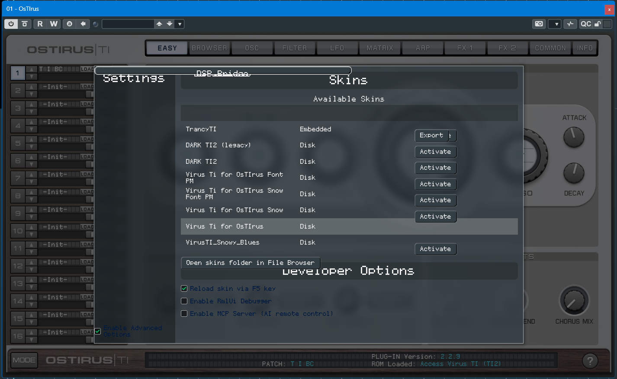Activate the DARK TI2 (legacy) skin
Viewport: 617px width, 379px height.
tap(436, 152)
